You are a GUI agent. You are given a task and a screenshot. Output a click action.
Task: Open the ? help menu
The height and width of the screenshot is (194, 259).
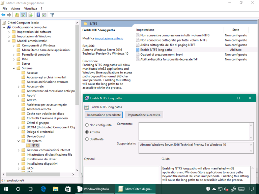pyautogui.click(x=41, y=8)
